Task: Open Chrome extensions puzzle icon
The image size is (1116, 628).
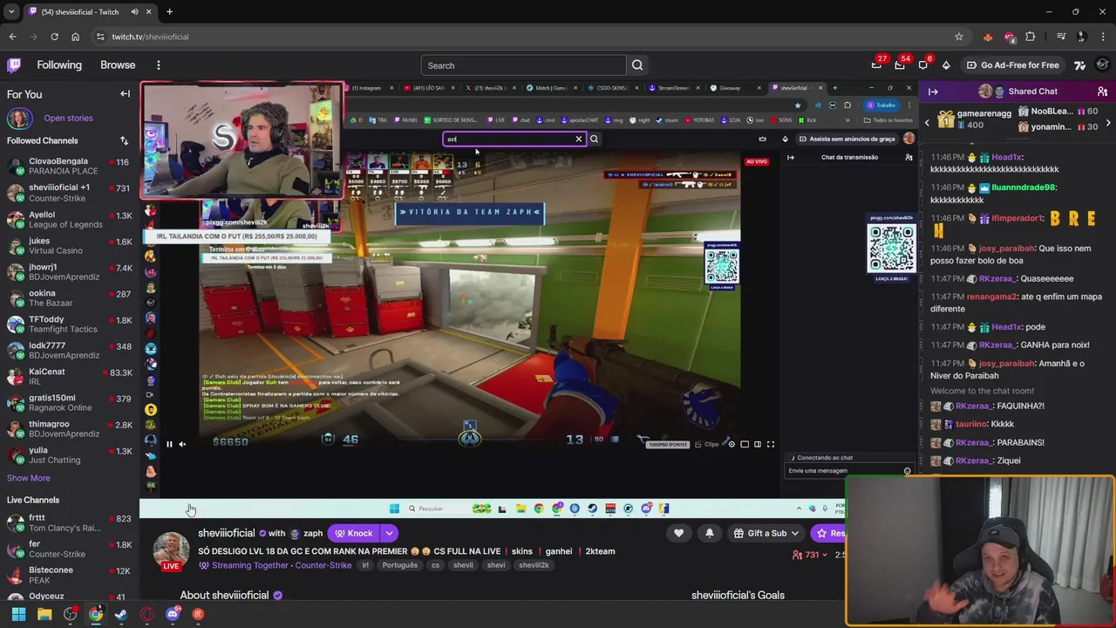Action: coord(1031,37)
